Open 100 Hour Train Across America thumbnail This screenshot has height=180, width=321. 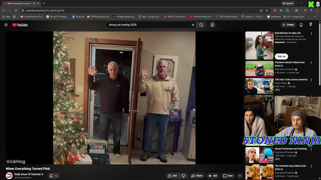[259, 86]
